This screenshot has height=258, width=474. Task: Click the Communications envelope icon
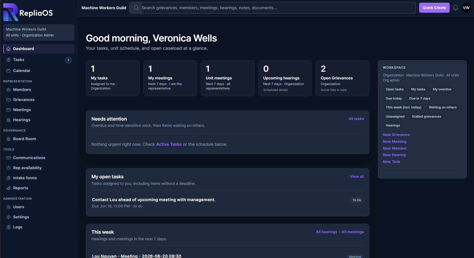point(9,158)
